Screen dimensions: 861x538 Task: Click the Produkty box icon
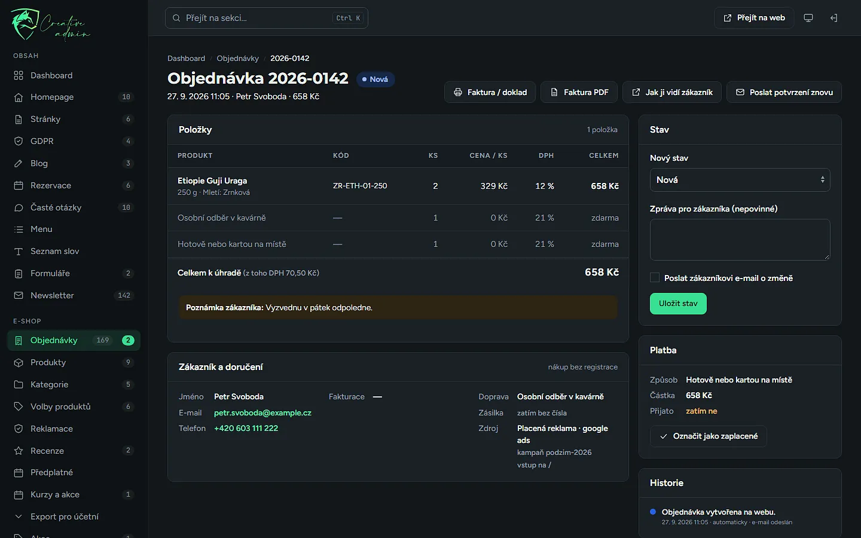coord(19,362)
